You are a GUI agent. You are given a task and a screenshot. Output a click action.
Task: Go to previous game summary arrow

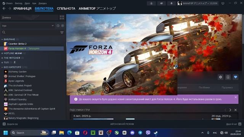[x=225, y=110]
